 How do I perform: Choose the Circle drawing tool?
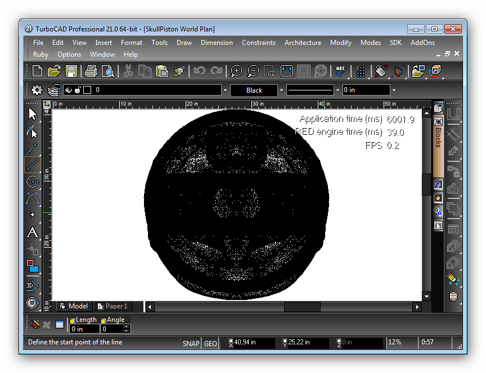click(33, 181)
